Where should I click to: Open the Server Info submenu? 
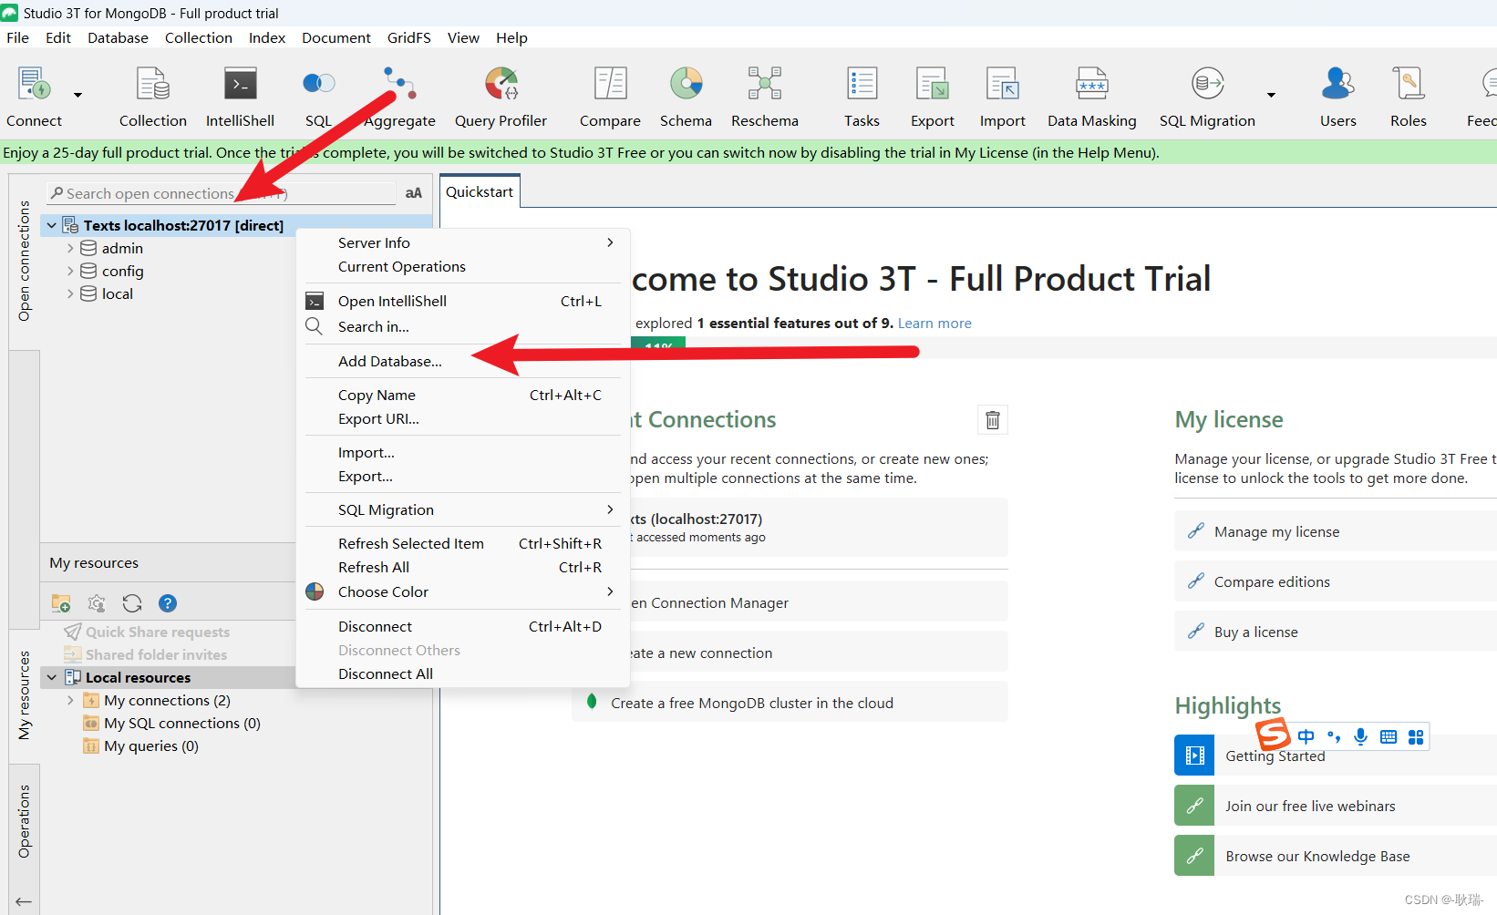(463, 242)
